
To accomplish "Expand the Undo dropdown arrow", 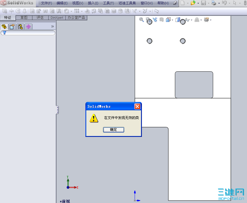I will [229, 3].
